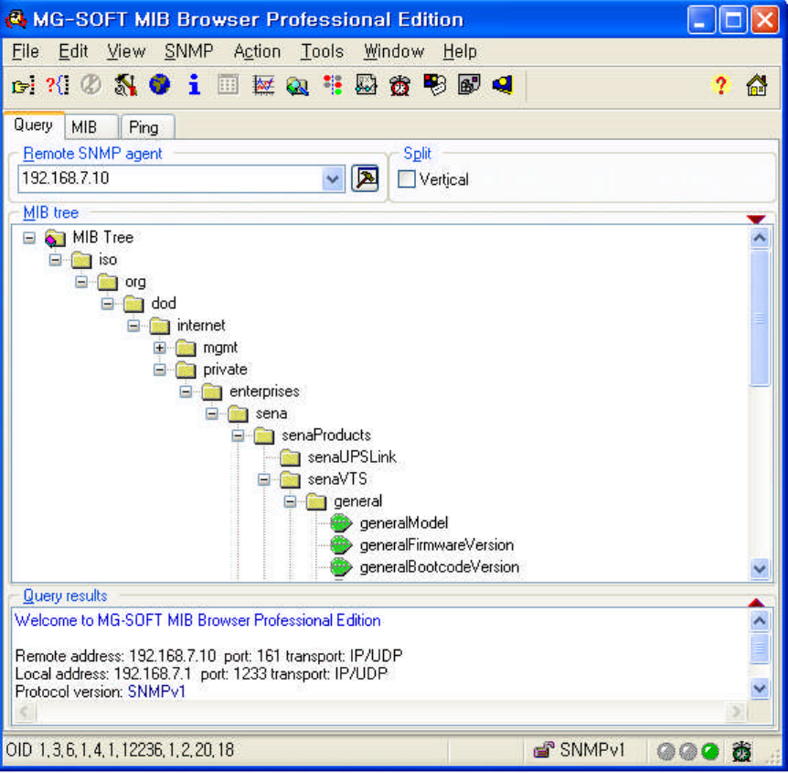Collapse the senaVTS tree node
788x773 pixels.
(x=264, y=479)
